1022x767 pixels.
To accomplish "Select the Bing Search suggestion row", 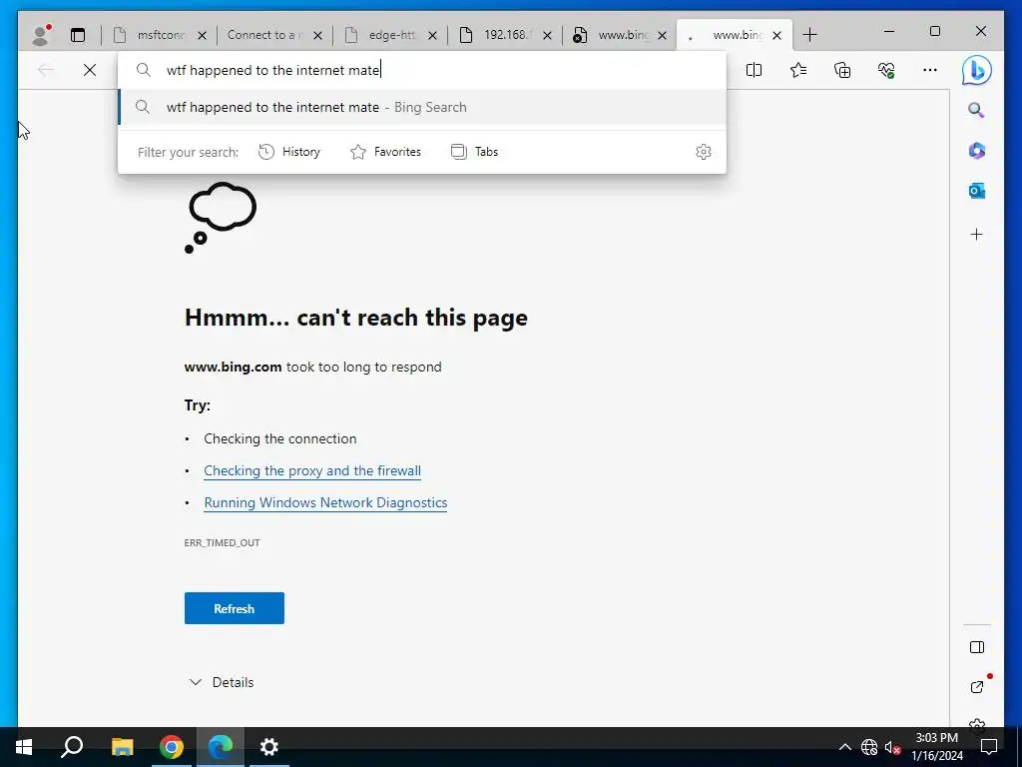I will pyautogui.click(x=422, y=107).
